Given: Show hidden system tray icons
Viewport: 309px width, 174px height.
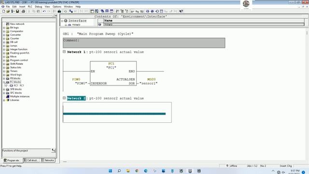Looking at the screenshot, I should click(273, 171).
